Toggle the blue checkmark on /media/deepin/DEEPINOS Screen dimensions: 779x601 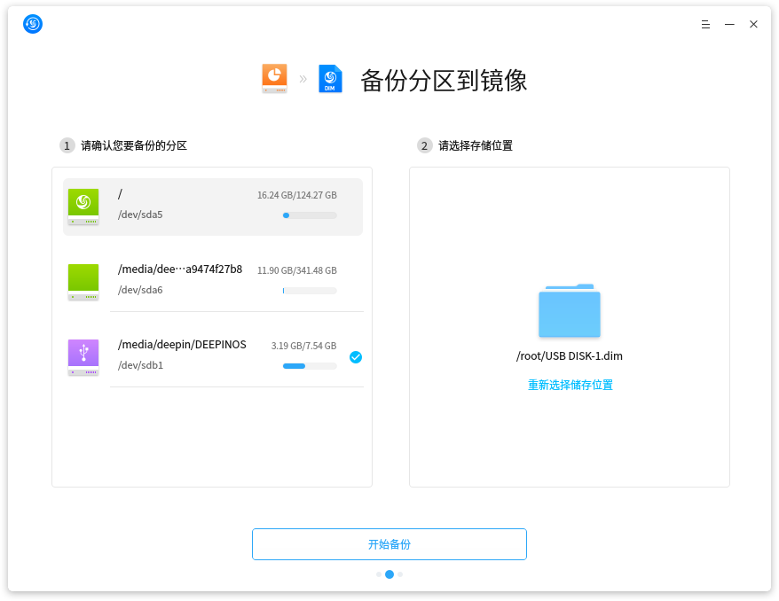point(356,357)
